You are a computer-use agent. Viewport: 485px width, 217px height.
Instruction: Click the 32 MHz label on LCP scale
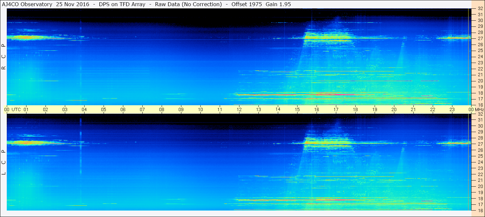(x=480, y=114)
